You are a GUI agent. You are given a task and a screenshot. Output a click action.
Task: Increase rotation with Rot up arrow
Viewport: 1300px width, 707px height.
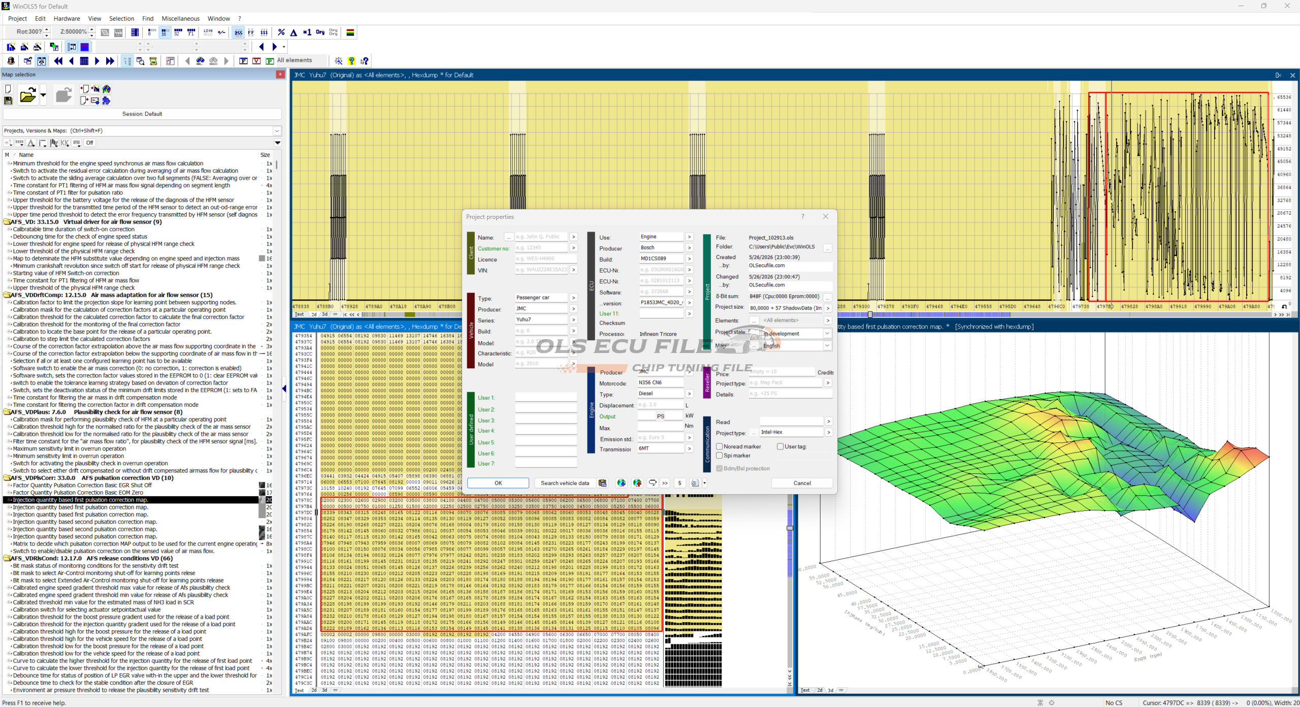(x=47, y=29)
